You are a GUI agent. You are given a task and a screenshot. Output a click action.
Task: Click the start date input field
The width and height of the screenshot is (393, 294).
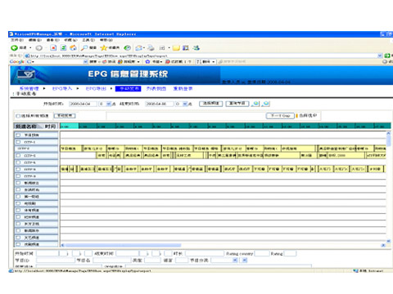[83, 104]
